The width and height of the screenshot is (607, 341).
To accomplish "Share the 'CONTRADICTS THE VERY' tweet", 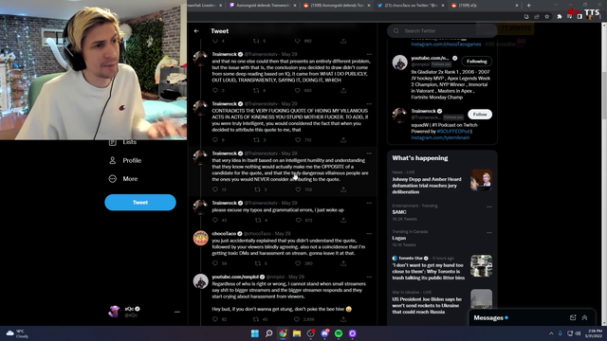I will click(343, 139).
